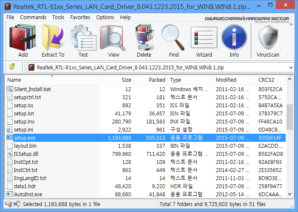Select data1.hdr file icon

(x=10, y=186)
